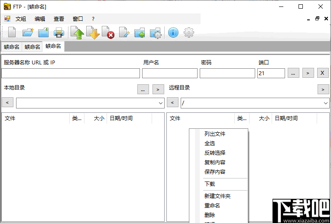Click the > button beside 本地目录 browse
The height and width of the screenshot is (223, 331).
tap(158, 89)
